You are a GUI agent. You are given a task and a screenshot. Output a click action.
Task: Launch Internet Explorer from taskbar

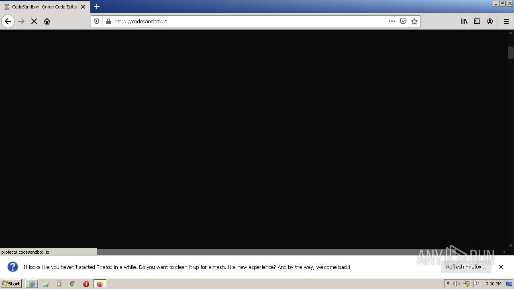click(x=32, y=284)
